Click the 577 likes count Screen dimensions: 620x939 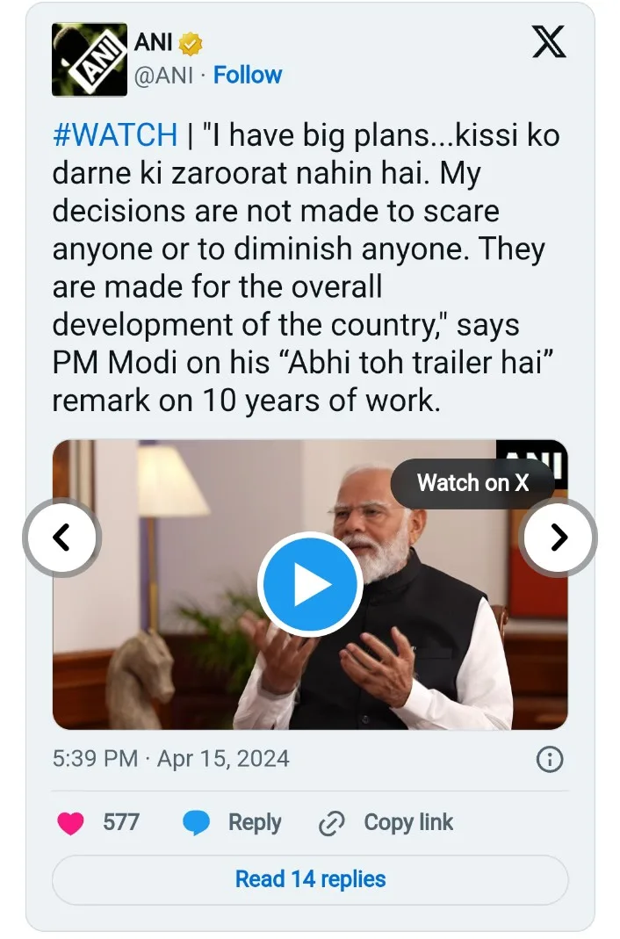click(121, 823)
